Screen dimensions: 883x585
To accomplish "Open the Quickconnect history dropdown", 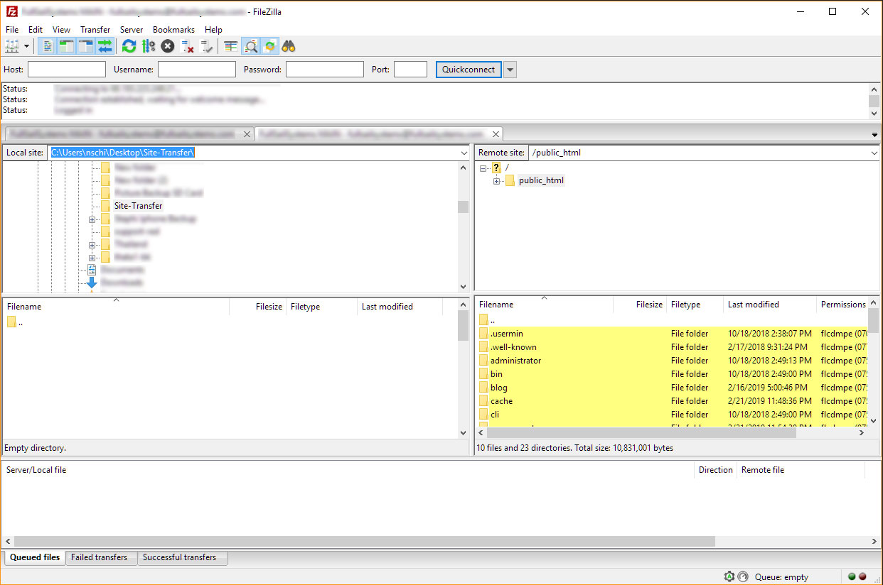I will point(510,70).
